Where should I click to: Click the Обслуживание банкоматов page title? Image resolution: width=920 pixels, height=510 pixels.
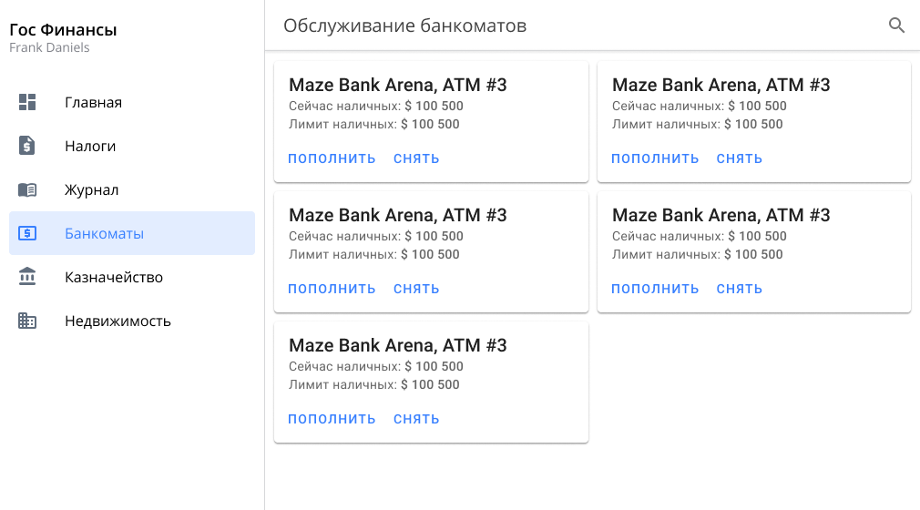point(405,25)
